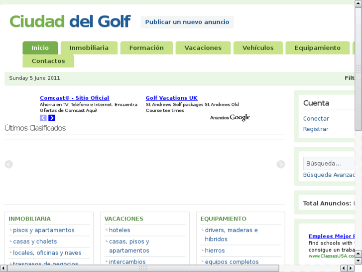Select the Vacaciones tab
The image size is (362, 272).
point(203,48)
